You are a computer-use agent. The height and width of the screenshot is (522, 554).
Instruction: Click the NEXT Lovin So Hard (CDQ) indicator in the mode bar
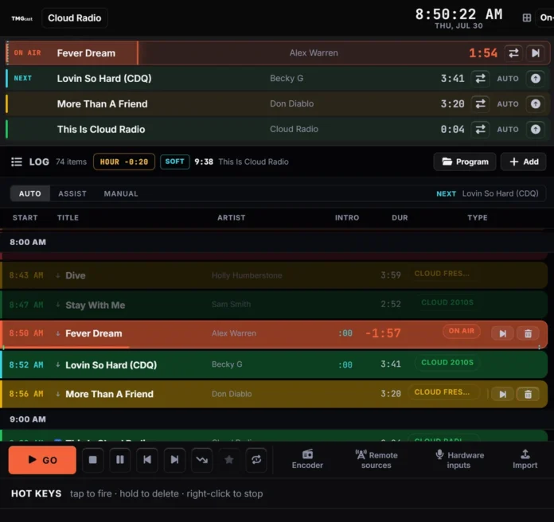[x=488, y=193]
